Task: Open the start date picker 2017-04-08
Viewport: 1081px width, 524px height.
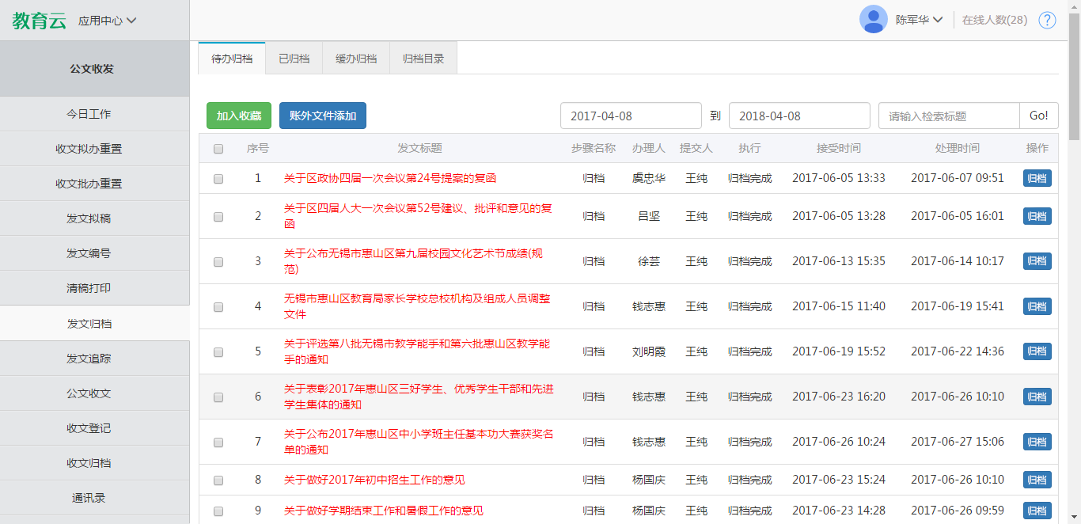Action: tap(631, 116)
